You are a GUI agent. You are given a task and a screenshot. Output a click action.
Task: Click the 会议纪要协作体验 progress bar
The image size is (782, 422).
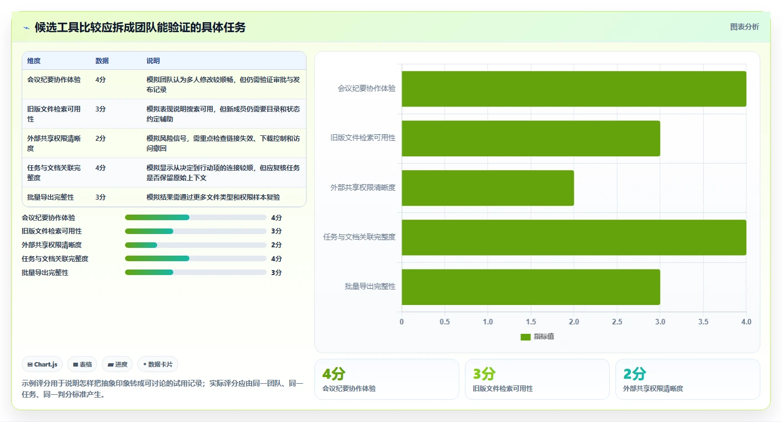click(x=195, y=217)
